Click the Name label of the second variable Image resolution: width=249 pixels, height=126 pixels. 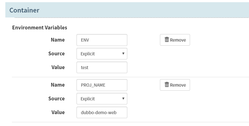point(58,85)
